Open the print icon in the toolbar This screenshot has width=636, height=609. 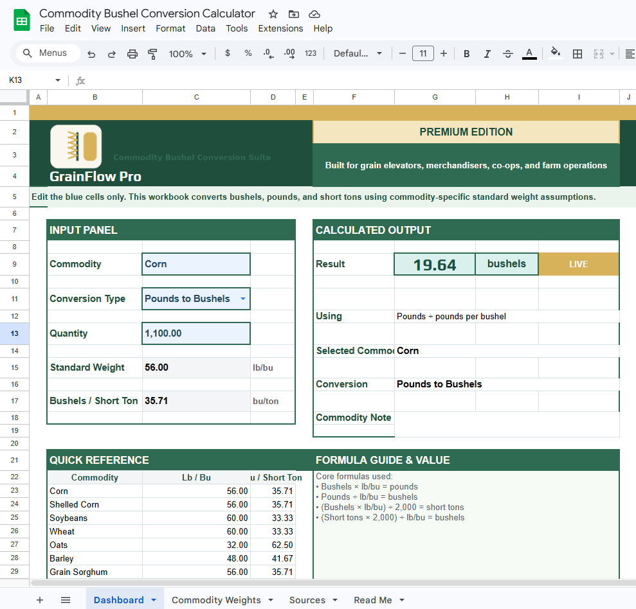(132, 54)
